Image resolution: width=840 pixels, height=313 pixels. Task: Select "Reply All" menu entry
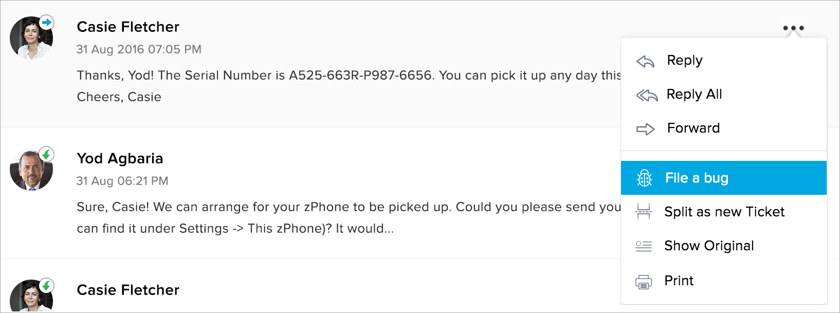(x=694, y=94)
